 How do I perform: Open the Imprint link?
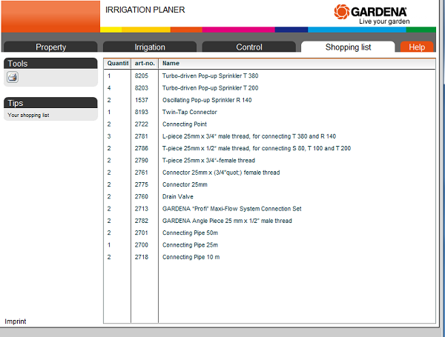(16, 321)
